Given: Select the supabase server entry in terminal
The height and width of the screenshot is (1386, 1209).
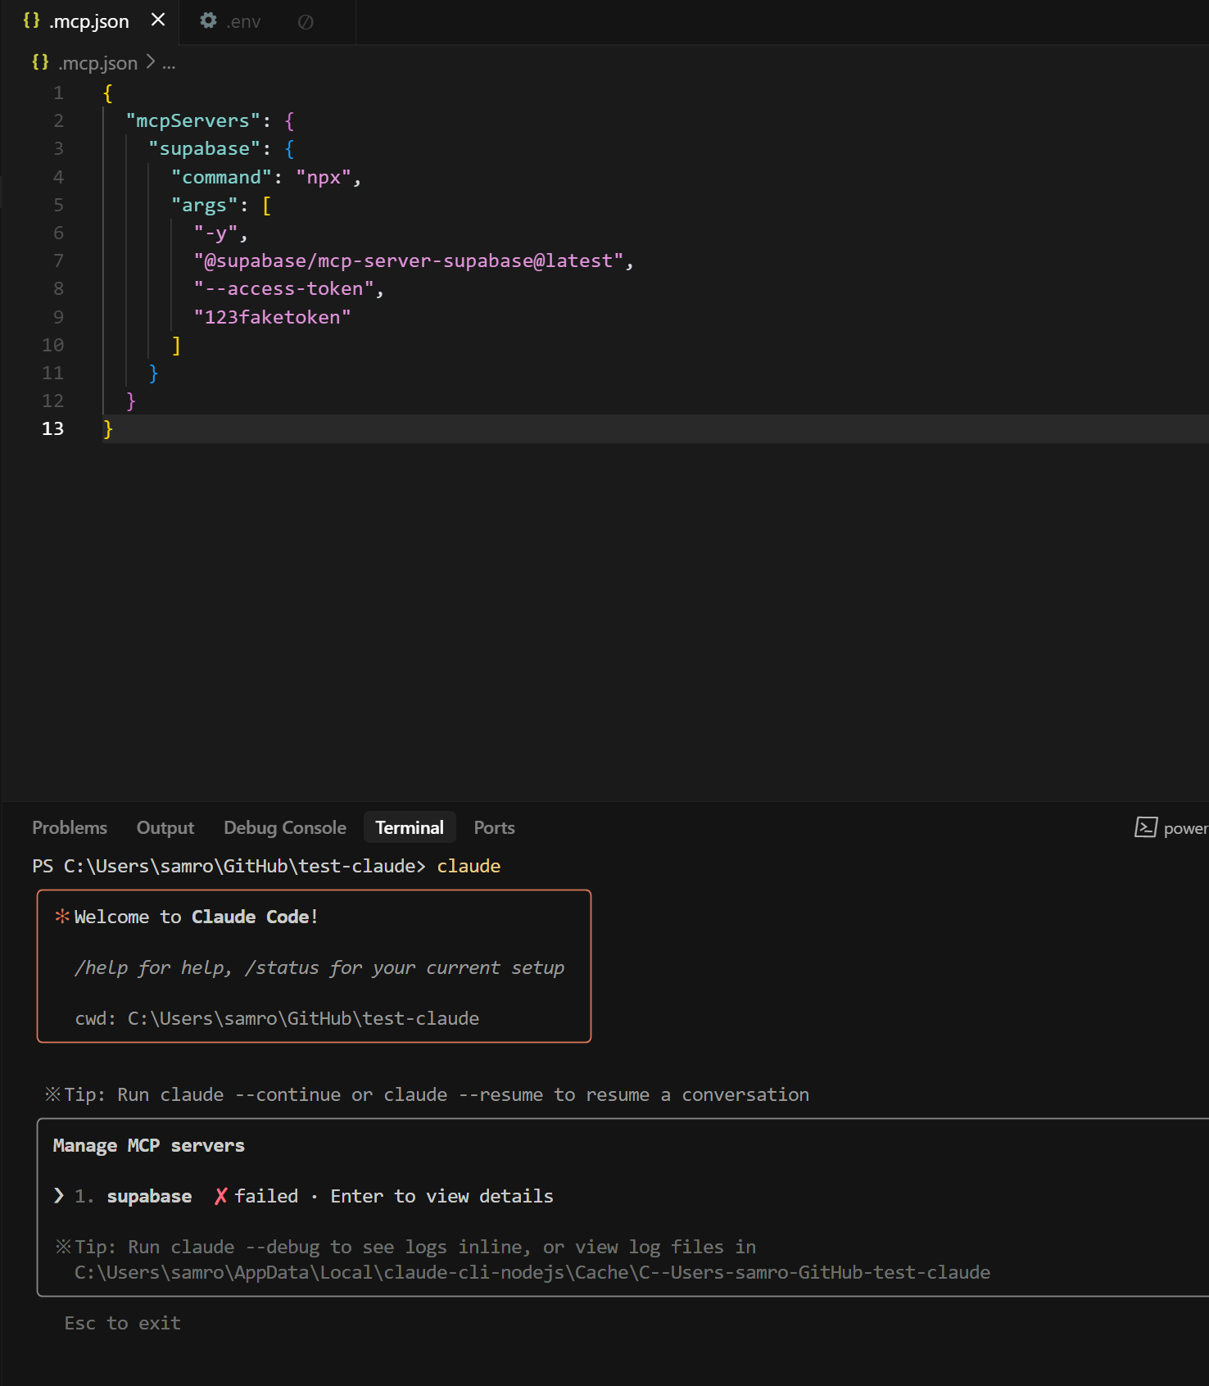Looking at the screenshot, I should click(149, 1196).
